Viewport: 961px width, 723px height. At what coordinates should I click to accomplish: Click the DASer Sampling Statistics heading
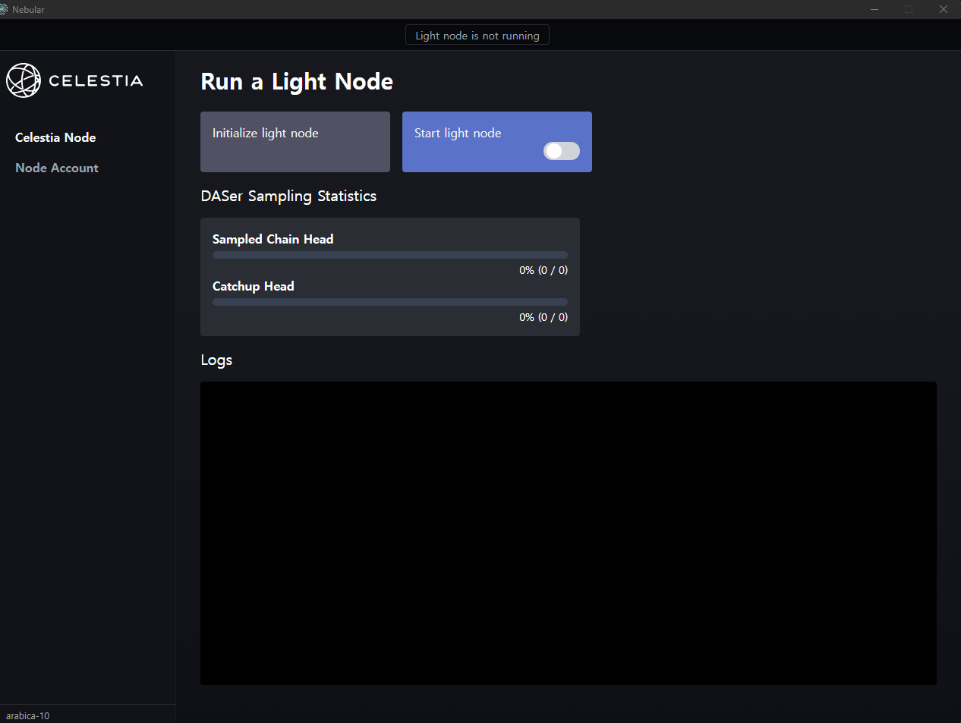288,196
